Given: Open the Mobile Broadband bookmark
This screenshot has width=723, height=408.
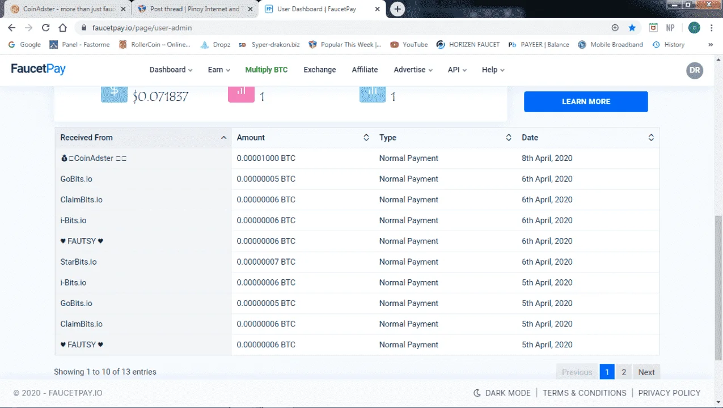Looking at the screenshot, I should [x=610, y=45].
